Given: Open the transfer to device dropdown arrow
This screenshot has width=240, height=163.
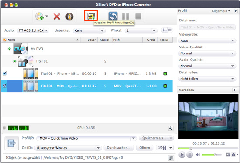Looking at the screenshot, I should [171, 148].
